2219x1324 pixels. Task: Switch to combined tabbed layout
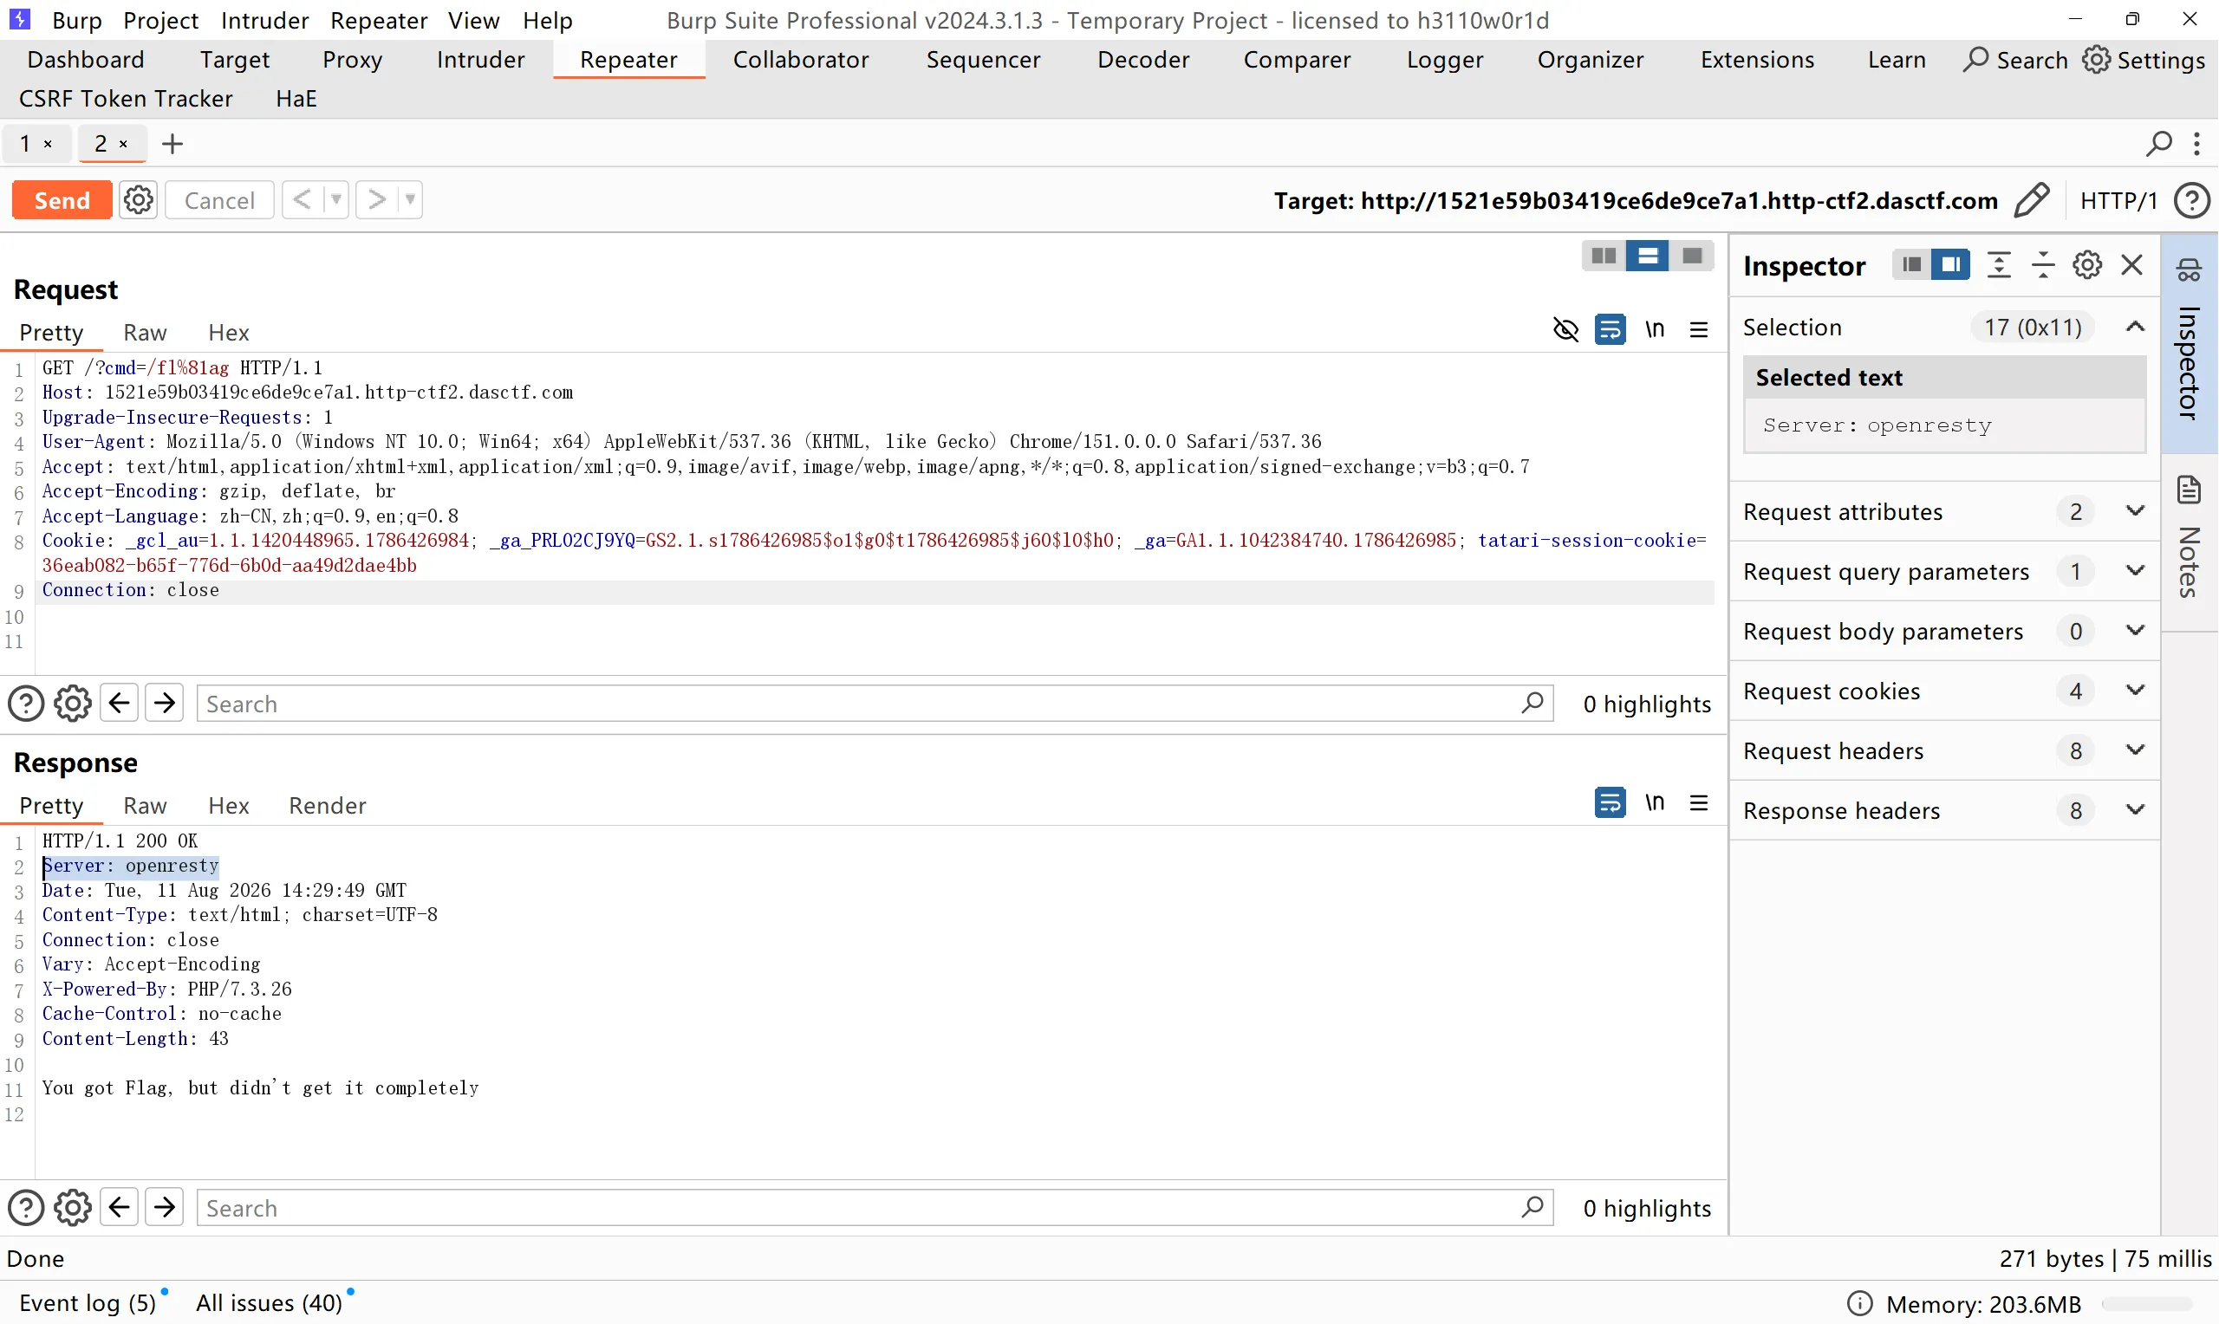pos(1692,256)
